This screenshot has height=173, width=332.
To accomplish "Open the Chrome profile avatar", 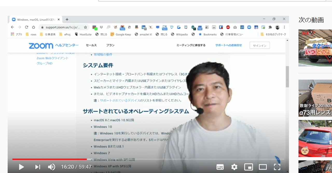I will [x=277, y=27].
